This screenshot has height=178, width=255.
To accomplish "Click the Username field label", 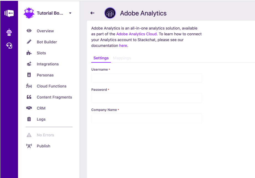I will pyautogui.click(x=100, y=70).
